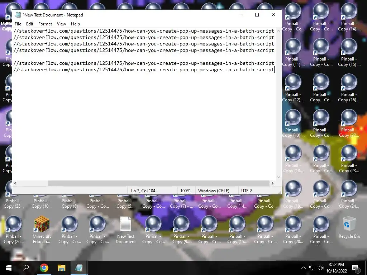Open the File menu in Notepad

pos(18,24)
